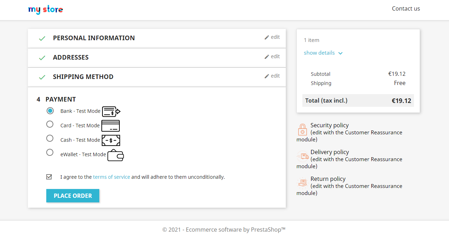Screen dimensions: 449x238
Task: Click the Return policy box icon
Action: 302,183
